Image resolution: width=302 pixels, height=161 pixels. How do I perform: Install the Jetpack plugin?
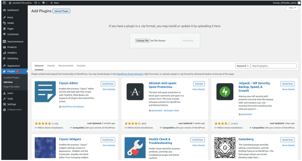tap(287, 84)
